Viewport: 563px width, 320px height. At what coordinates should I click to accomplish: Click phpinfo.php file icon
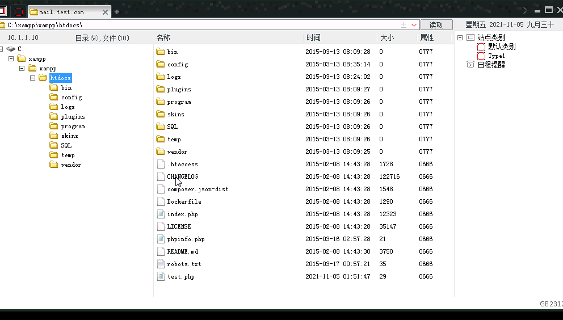161,239
